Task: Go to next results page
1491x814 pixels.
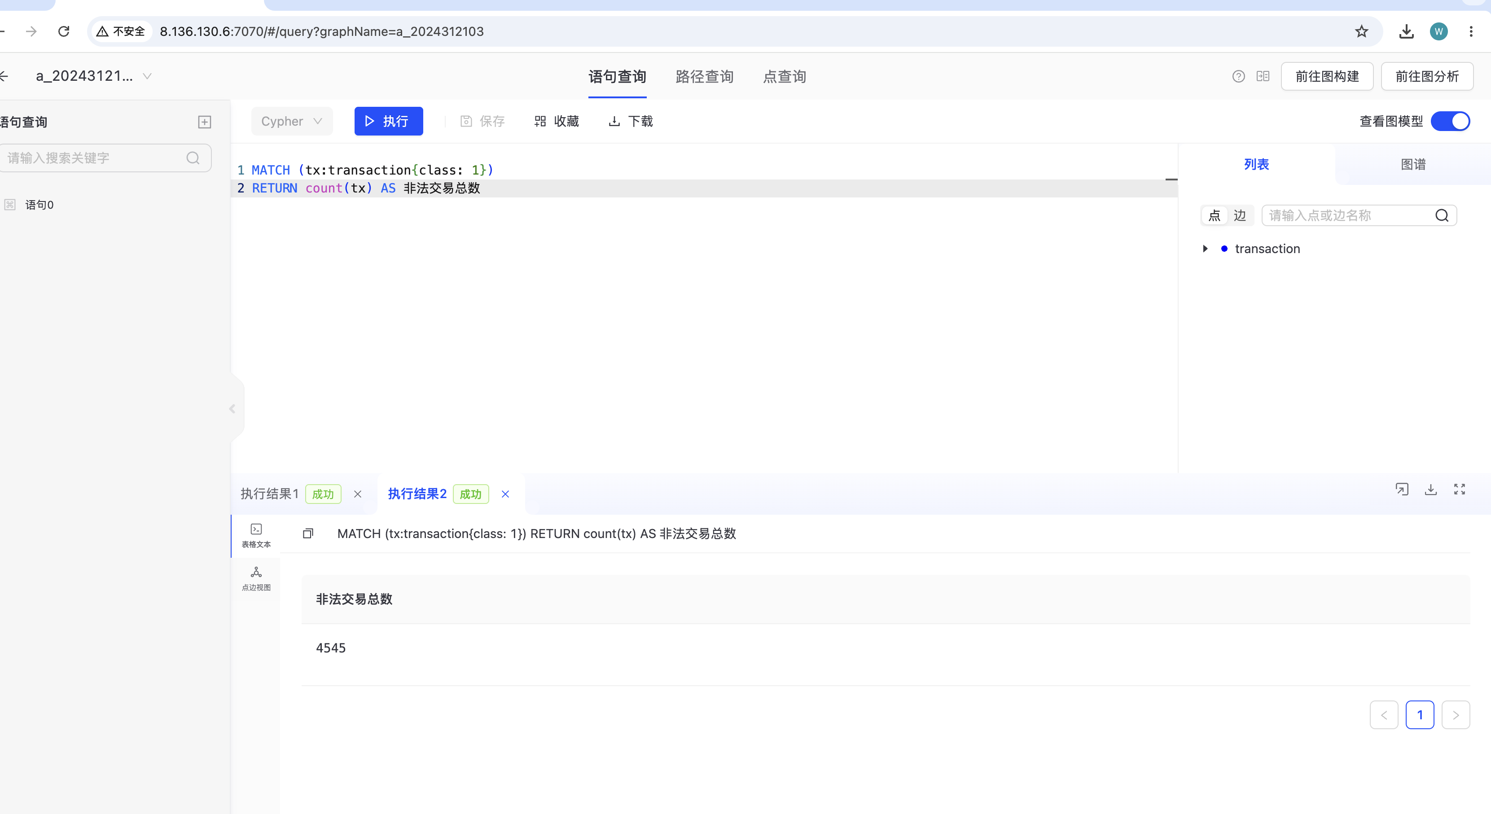Action: click(1456, 715)
